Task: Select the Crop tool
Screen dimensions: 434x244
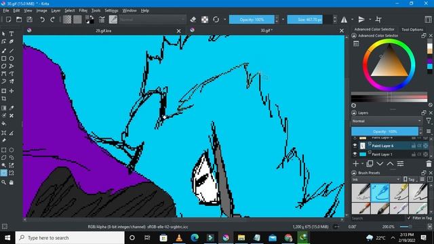Action: (4, 98)
